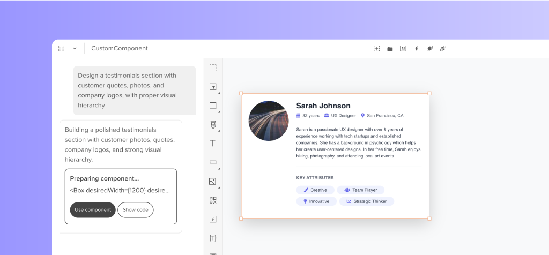Click the AI reply starting 'Building a polished'
Screen dimensions: 549x255
tap(120, 145)
